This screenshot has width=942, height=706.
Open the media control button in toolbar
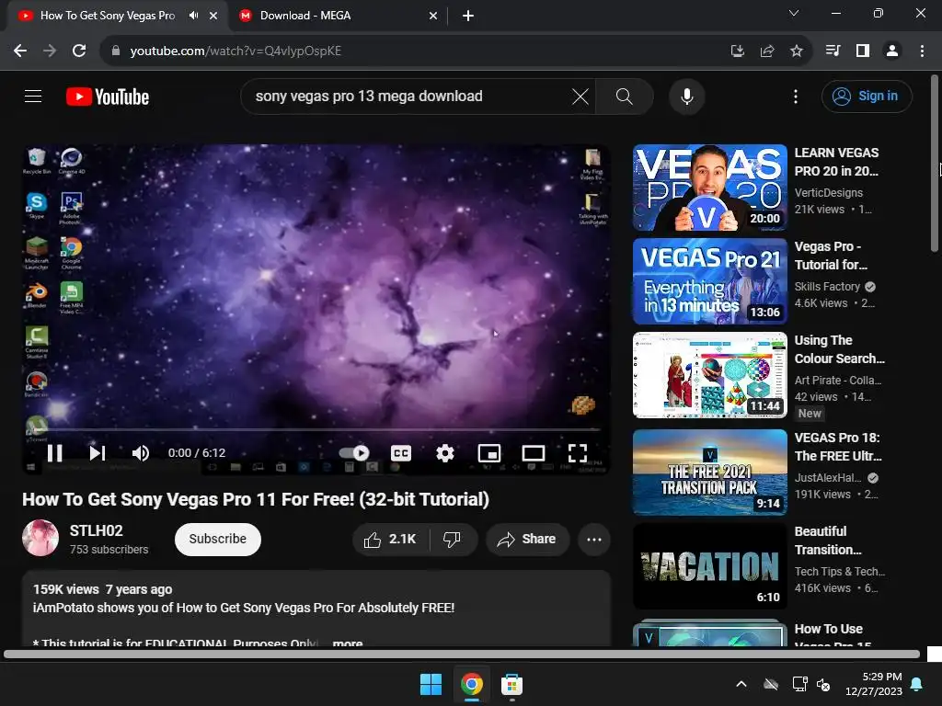pyautogui.click(x=833, y=51)
